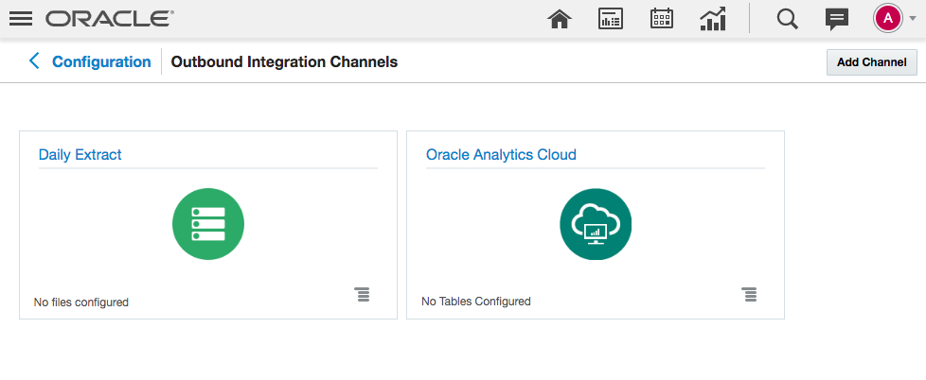Click the No Tables Configured text
Viewport: 926px width, 380px height.
click(x=476, y=302)
